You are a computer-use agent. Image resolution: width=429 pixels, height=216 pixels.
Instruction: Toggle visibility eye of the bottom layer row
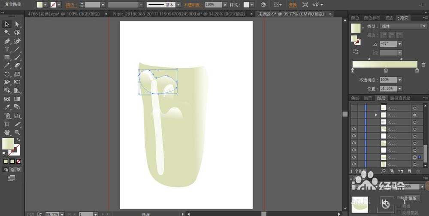[354, 164]
